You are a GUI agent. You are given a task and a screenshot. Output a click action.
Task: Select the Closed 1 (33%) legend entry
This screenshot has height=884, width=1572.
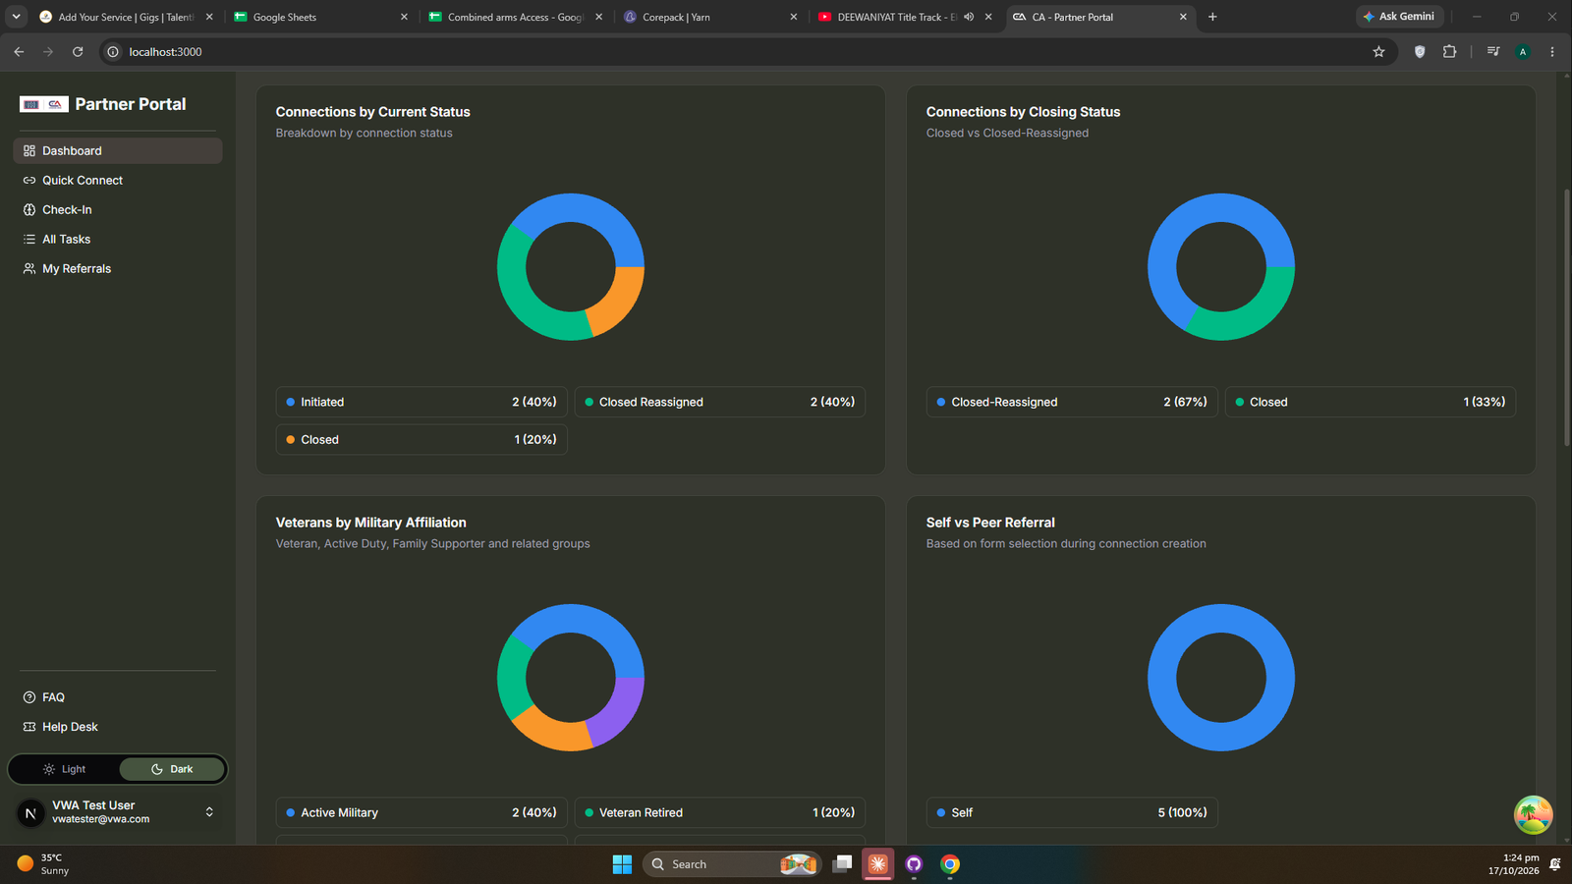click(x=1371, y=402)
